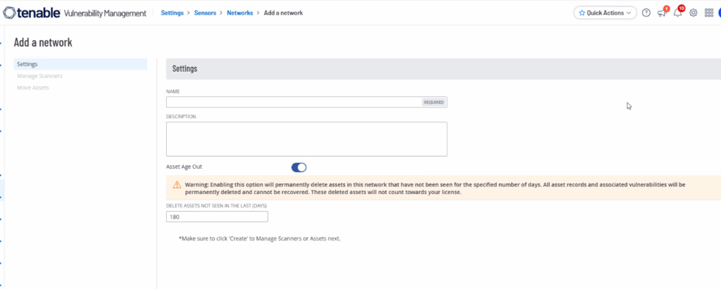The image size is (721, 289).
Task: Toggle the Asset Age Out switch
Action: pos(299,167)
